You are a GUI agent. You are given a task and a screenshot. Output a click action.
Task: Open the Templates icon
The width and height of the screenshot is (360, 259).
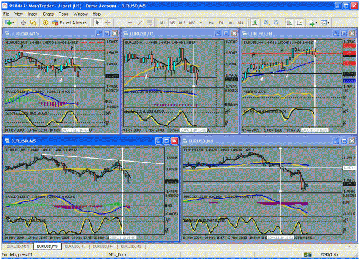[324, 22]
